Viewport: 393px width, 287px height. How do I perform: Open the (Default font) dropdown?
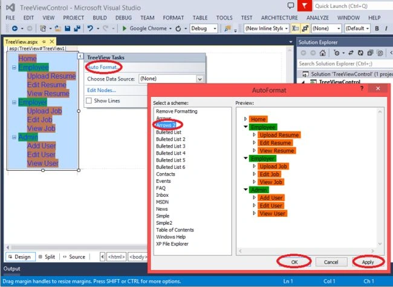[368, 28]
